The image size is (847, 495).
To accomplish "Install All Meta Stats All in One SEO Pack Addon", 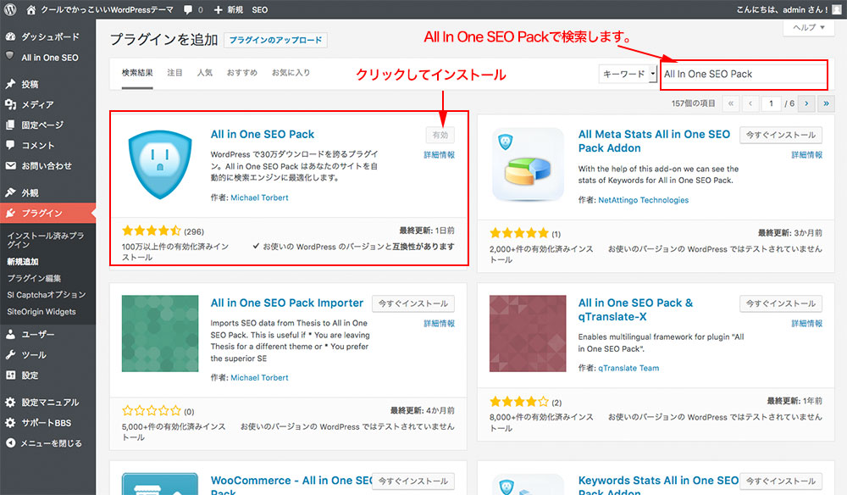I will [781, 135].
